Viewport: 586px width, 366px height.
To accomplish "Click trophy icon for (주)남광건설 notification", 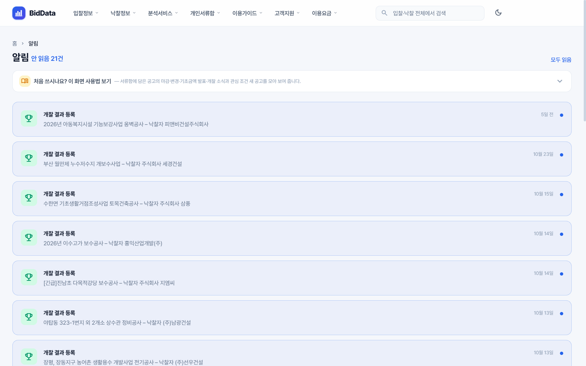I will (29, 317).
